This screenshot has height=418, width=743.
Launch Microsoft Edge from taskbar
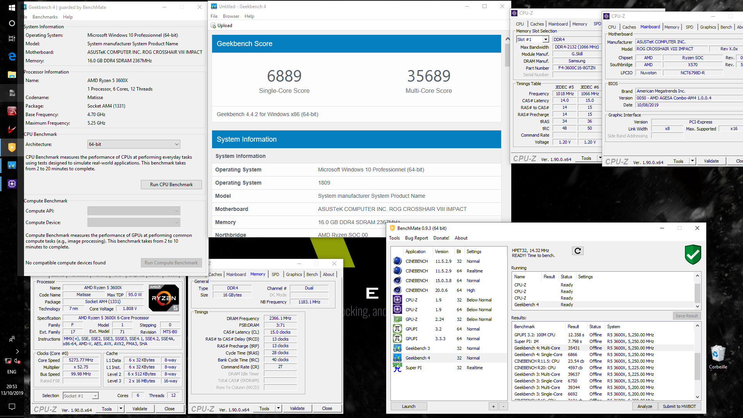(x=12, y=57)
